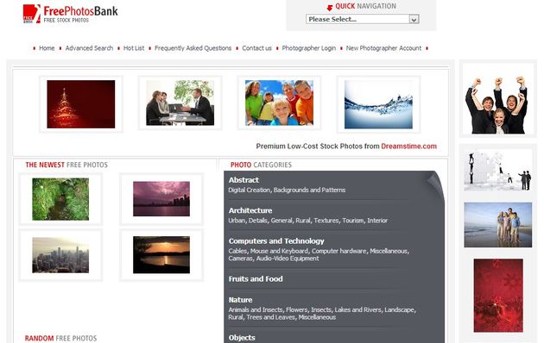Select the Urban subcategory under Architecture

(x=237, y=221)
